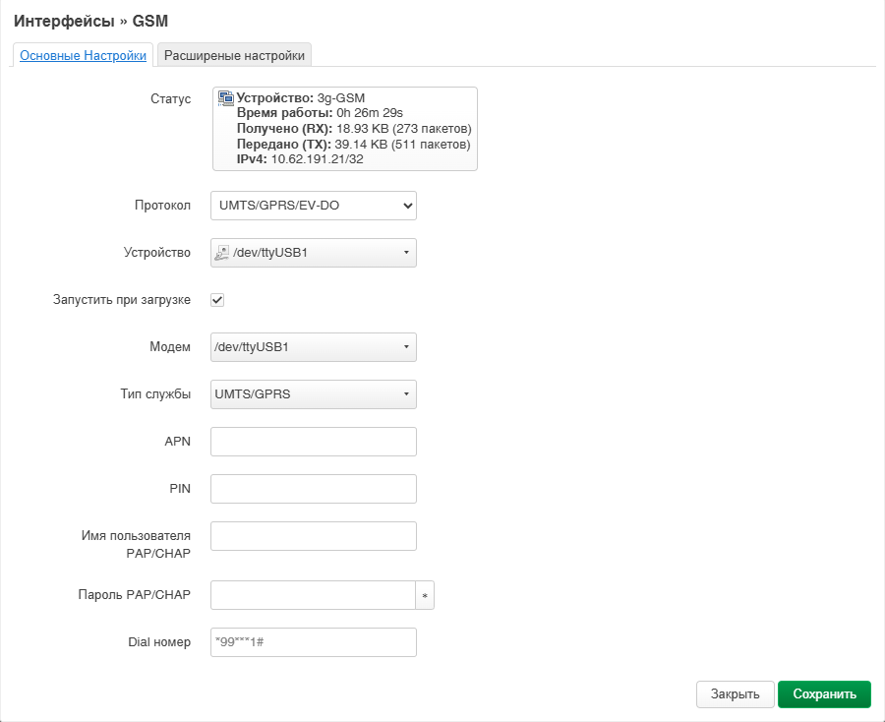Click into the PIN text field
This screenshot has height=722, width=885.
pyautogui.click(x=314, y=489)
